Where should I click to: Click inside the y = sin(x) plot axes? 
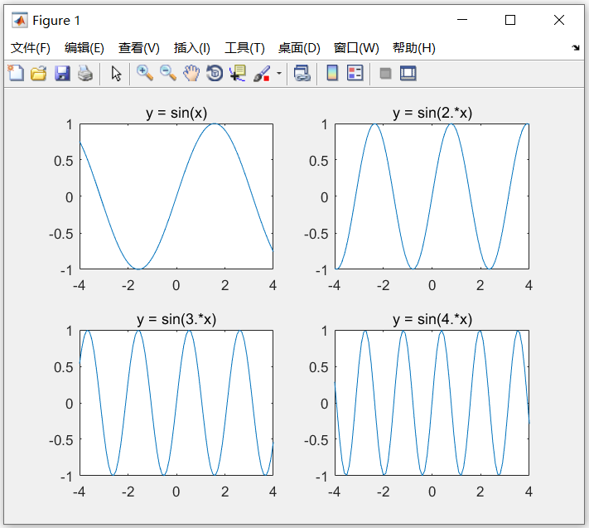[176, 196]
